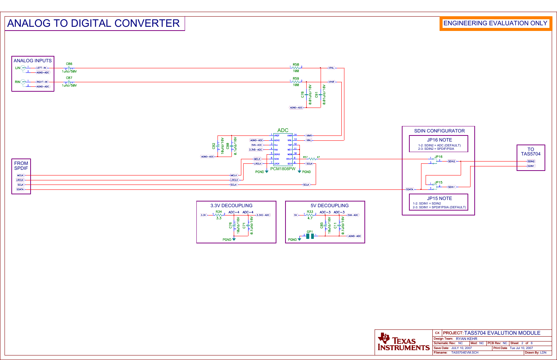Click the "ENGINEERING EVALUATION ONLY" banner

tap(495, 23)
